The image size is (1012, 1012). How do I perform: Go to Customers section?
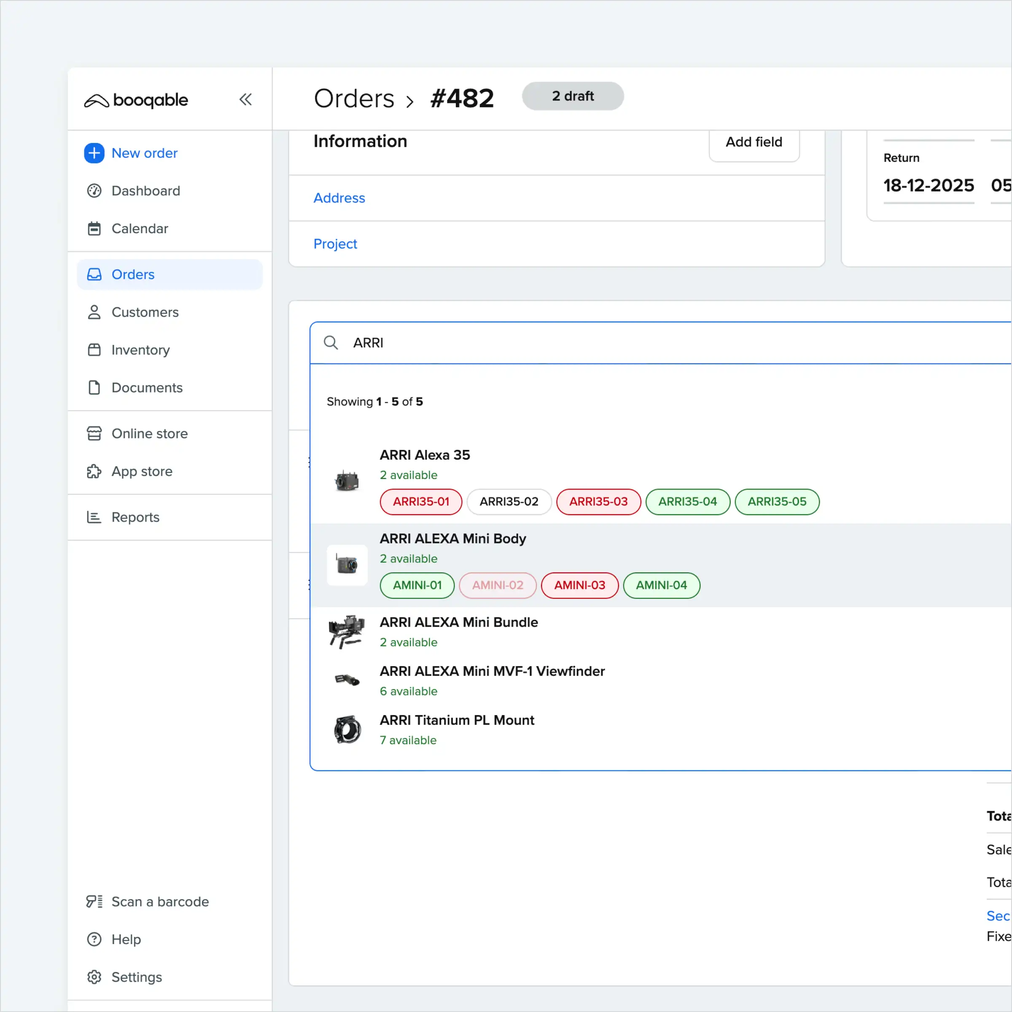tap(145, 312)
